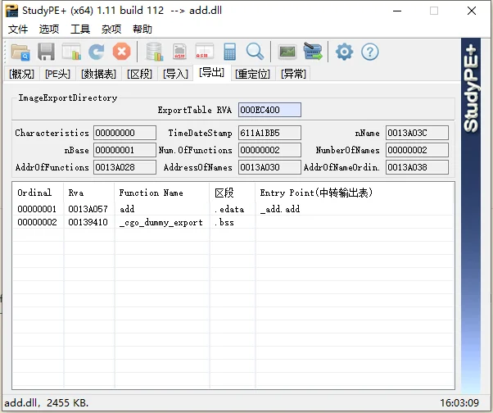Click ordinal 00000002 cell
The height and width of the screenshot is (413, 493).
coord(37,222)
